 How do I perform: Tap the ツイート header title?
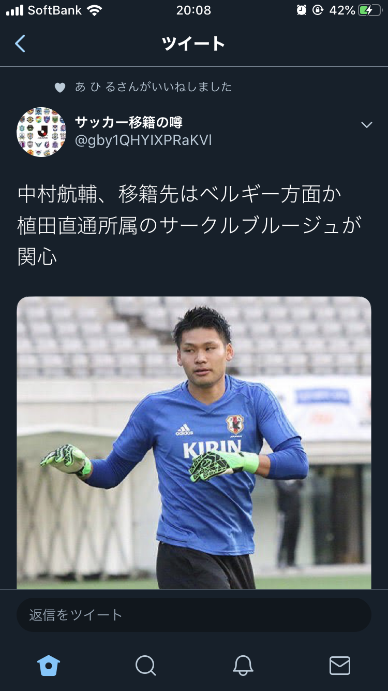tap(193, 44)
